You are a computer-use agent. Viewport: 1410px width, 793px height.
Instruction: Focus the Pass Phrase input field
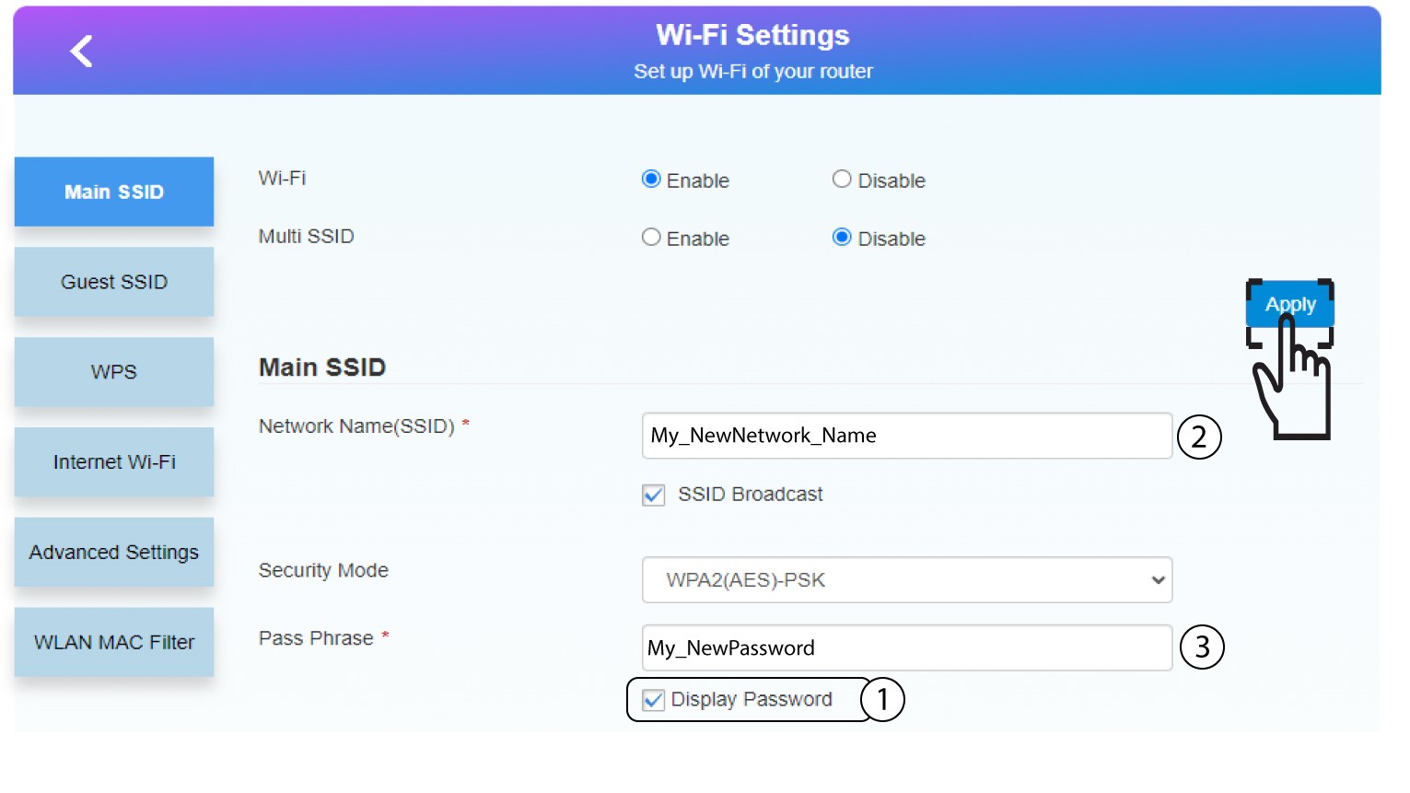tap(907, 647)
